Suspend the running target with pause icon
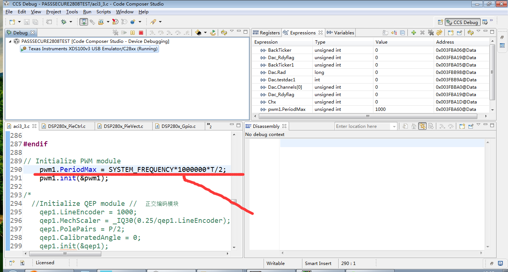The height and width of the screenshot is (272, 508). 132,33
